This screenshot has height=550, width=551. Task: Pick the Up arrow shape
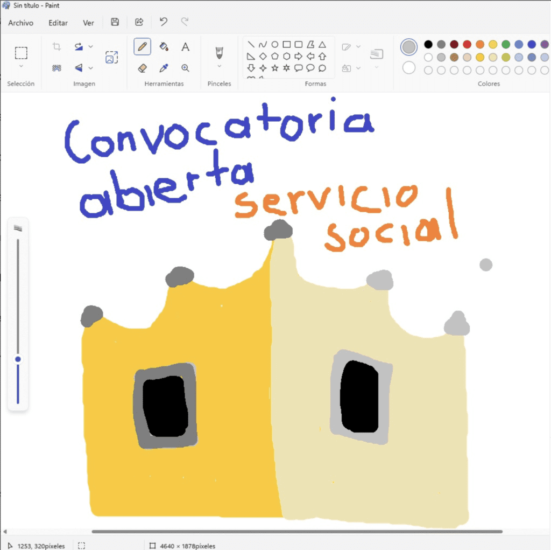(x=322, y=57)
